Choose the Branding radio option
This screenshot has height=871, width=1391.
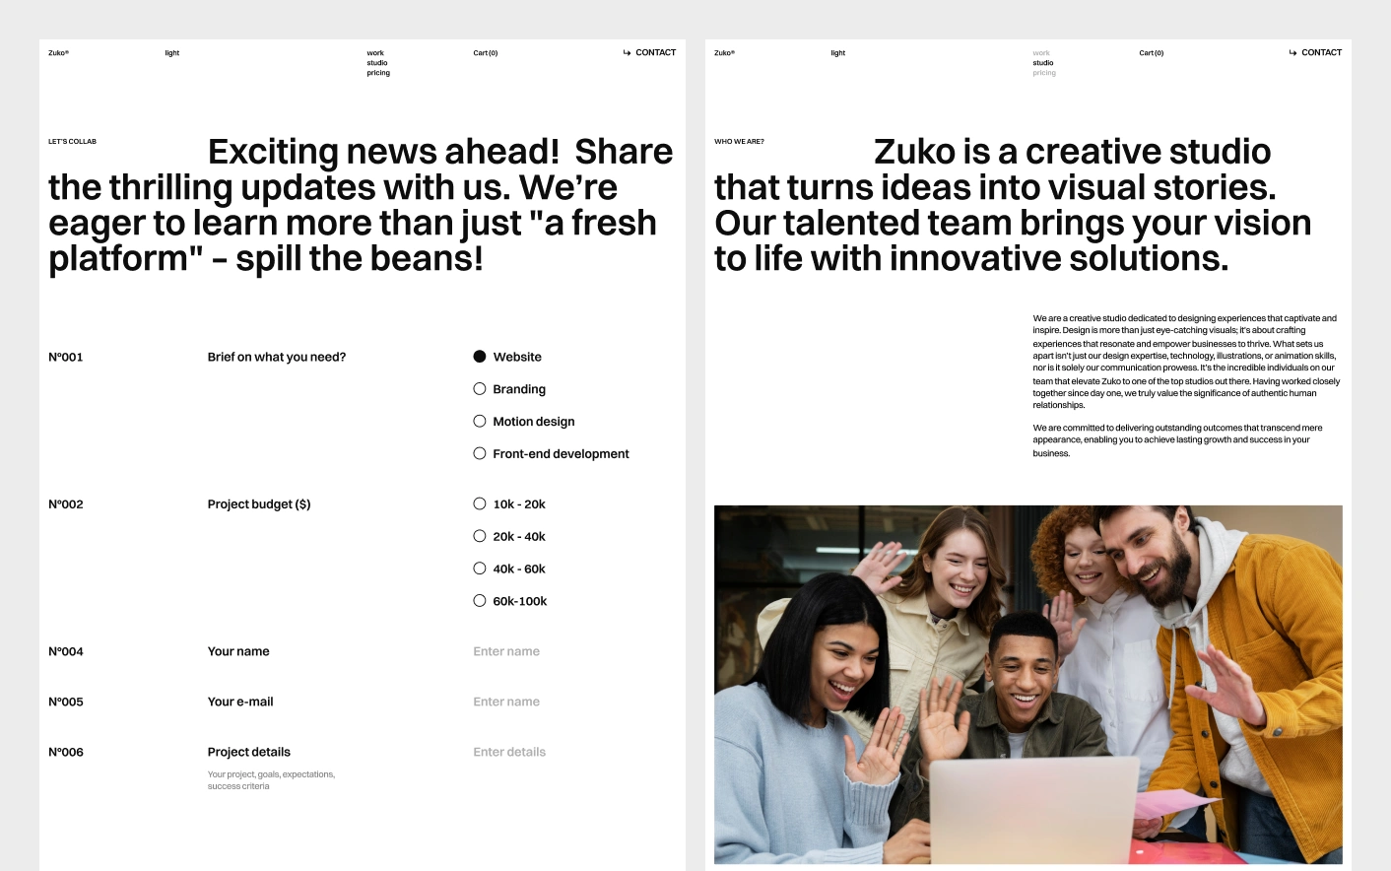pyautogui.click(x=480, y=389)
